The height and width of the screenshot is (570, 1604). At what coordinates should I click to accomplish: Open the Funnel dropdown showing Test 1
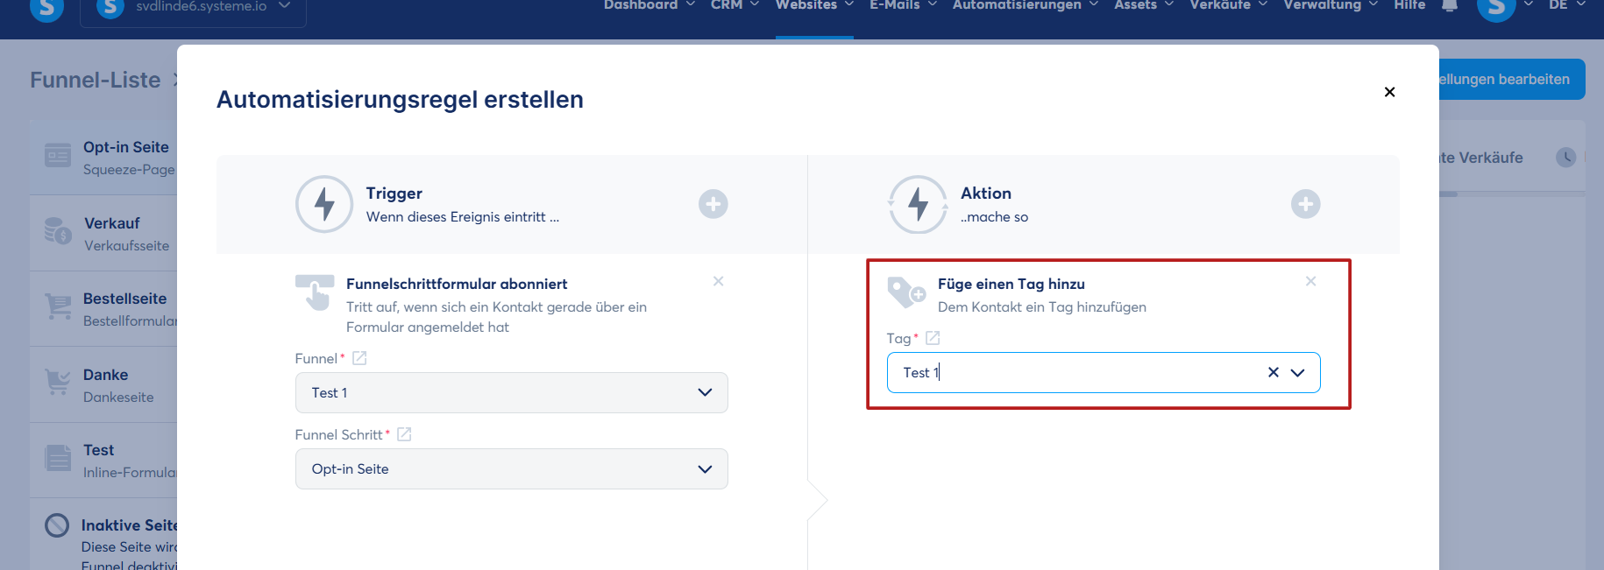511,392
